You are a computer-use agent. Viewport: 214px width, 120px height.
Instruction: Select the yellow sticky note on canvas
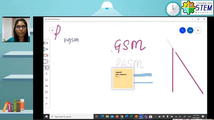click(123, 79)
